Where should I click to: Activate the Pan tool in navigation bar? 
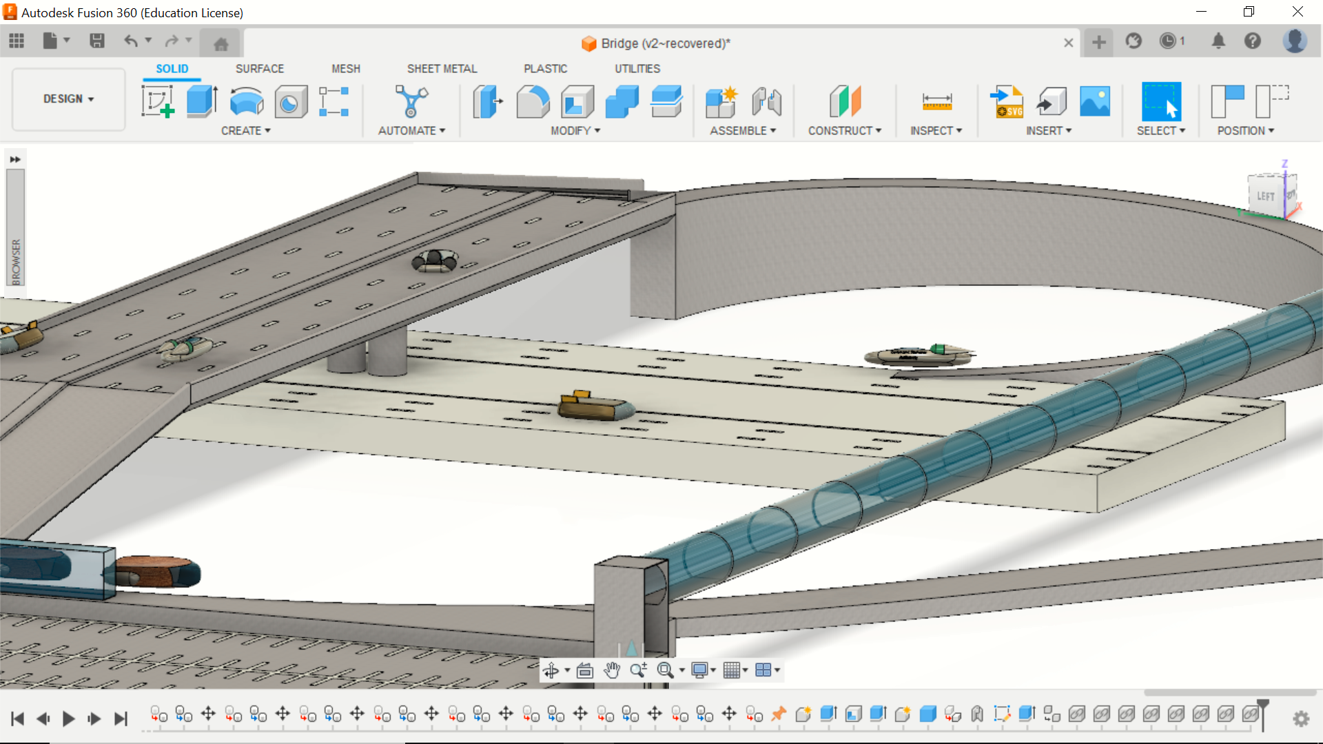click(611, 670)
